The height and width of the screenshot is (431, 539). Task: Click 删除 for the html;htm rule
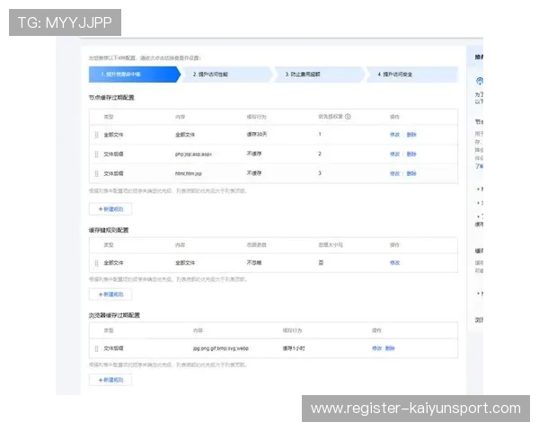[x=411, y=173]
